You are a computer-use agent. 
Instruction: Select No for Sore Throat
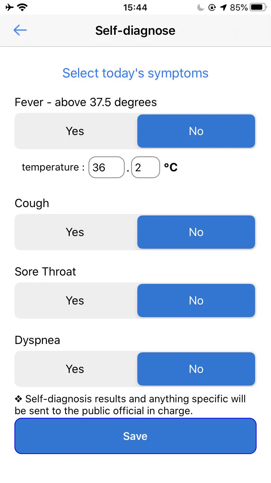[x=196, y=301]
